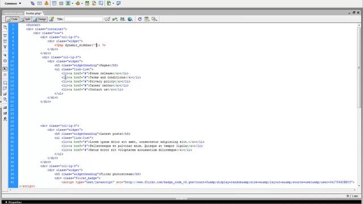Click the 'Career center' code line

click(x=95, y=86)
